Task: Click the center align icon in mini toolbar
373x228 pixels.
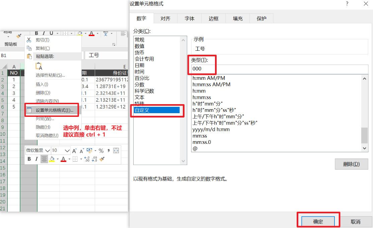Action: pos(44,159)
